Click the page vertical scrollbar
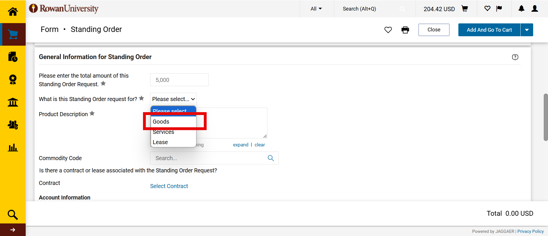This screenshot has height=236, width=548. click(545, 117)
